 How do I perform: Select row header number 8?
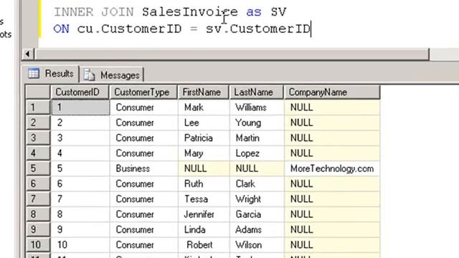pos(38,214)
